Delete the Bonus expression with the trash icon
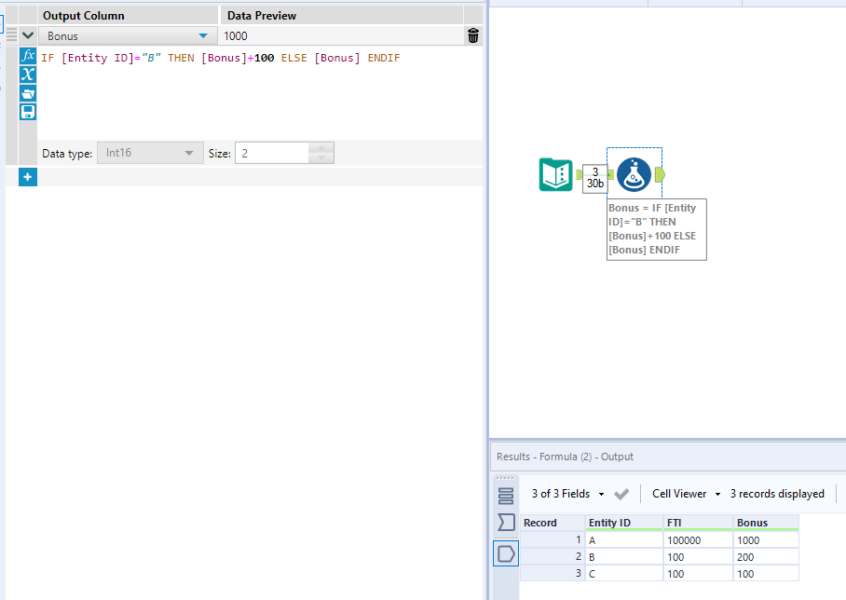 coord(472,35)
